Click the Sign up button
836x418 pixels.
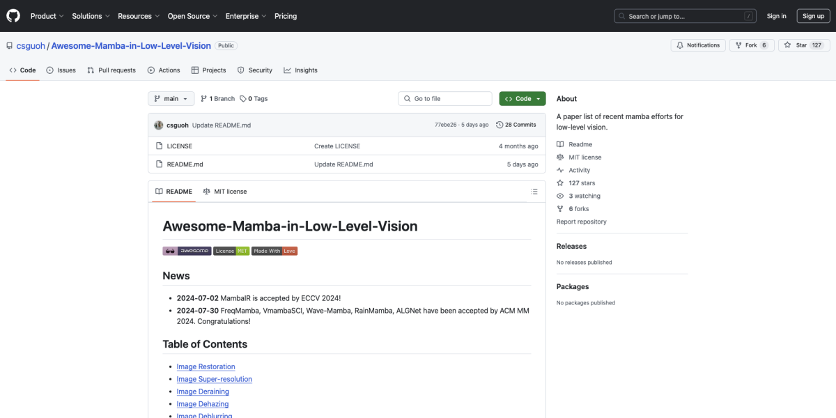(x=813, y=16)
